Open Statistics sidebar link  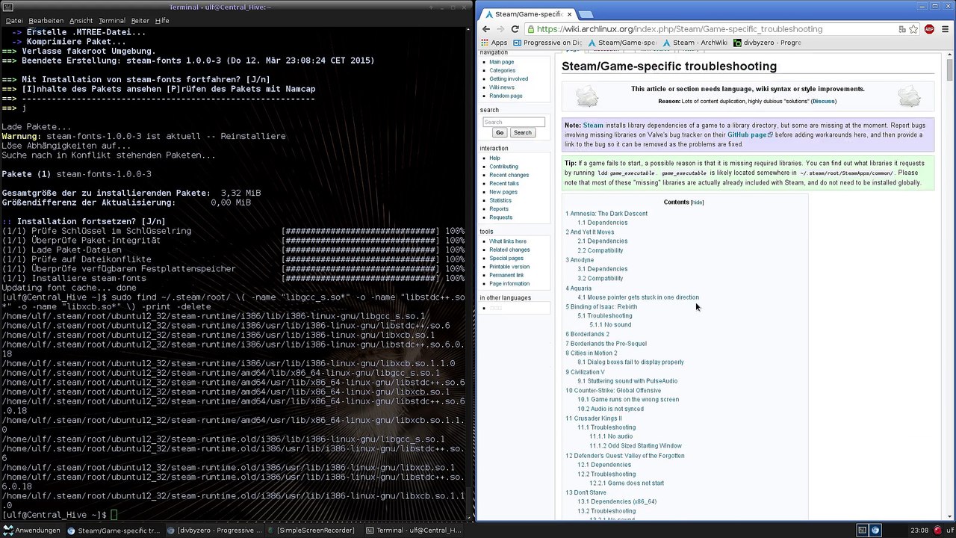tap(500, 200)
